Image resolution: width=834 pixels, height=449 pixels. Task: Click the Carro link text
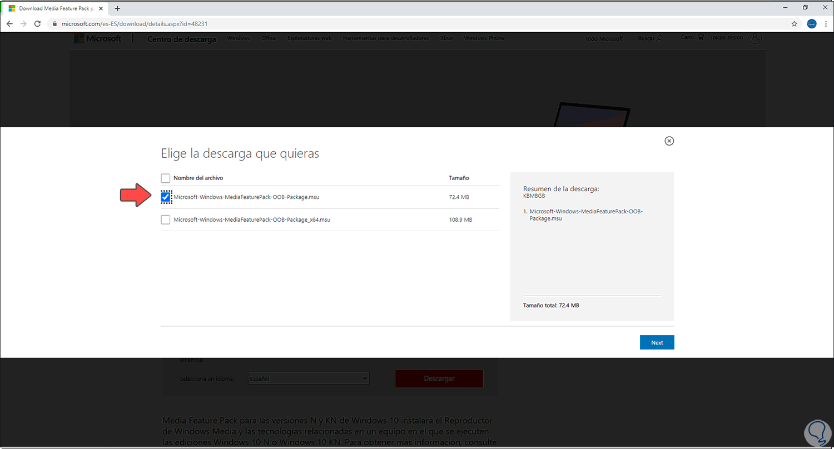(x=687, y=37)
